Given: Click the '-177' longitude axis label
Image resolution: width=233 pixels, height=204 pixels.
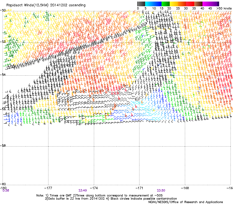Looking at the screenshot, I should tap(48, 188).
